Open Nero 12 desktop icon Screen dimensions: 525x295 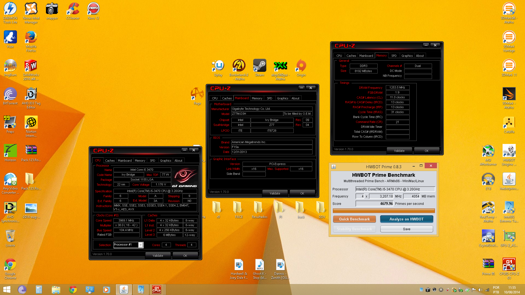click(93, 11)
